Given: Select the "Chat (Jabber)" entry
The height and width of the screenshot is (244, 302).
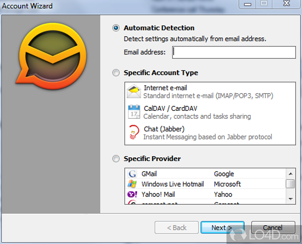Looking at the screenshot, I should tap(164, 129).
